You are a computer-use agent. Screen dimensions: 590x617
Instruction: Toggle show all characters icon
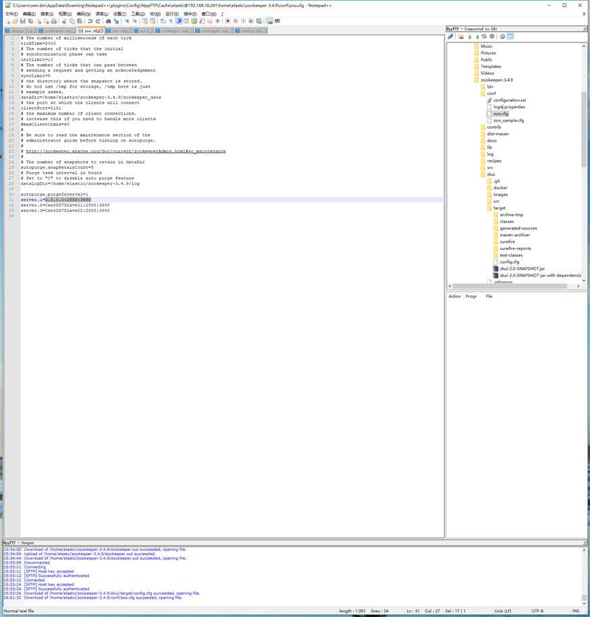tap(171, 22)
